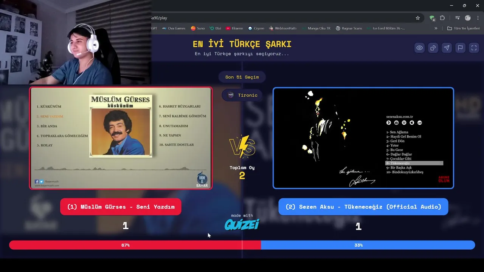Screen dimensions: 484x272
Task: Select the Sezen Aksu video thumbnail
Action: tap(363, 138)
